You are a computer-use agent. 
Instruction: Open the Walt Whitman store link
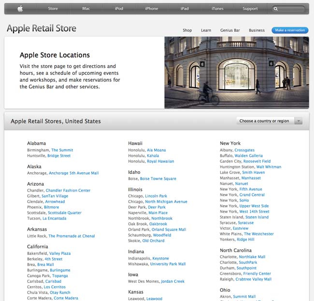pos(269,167)
